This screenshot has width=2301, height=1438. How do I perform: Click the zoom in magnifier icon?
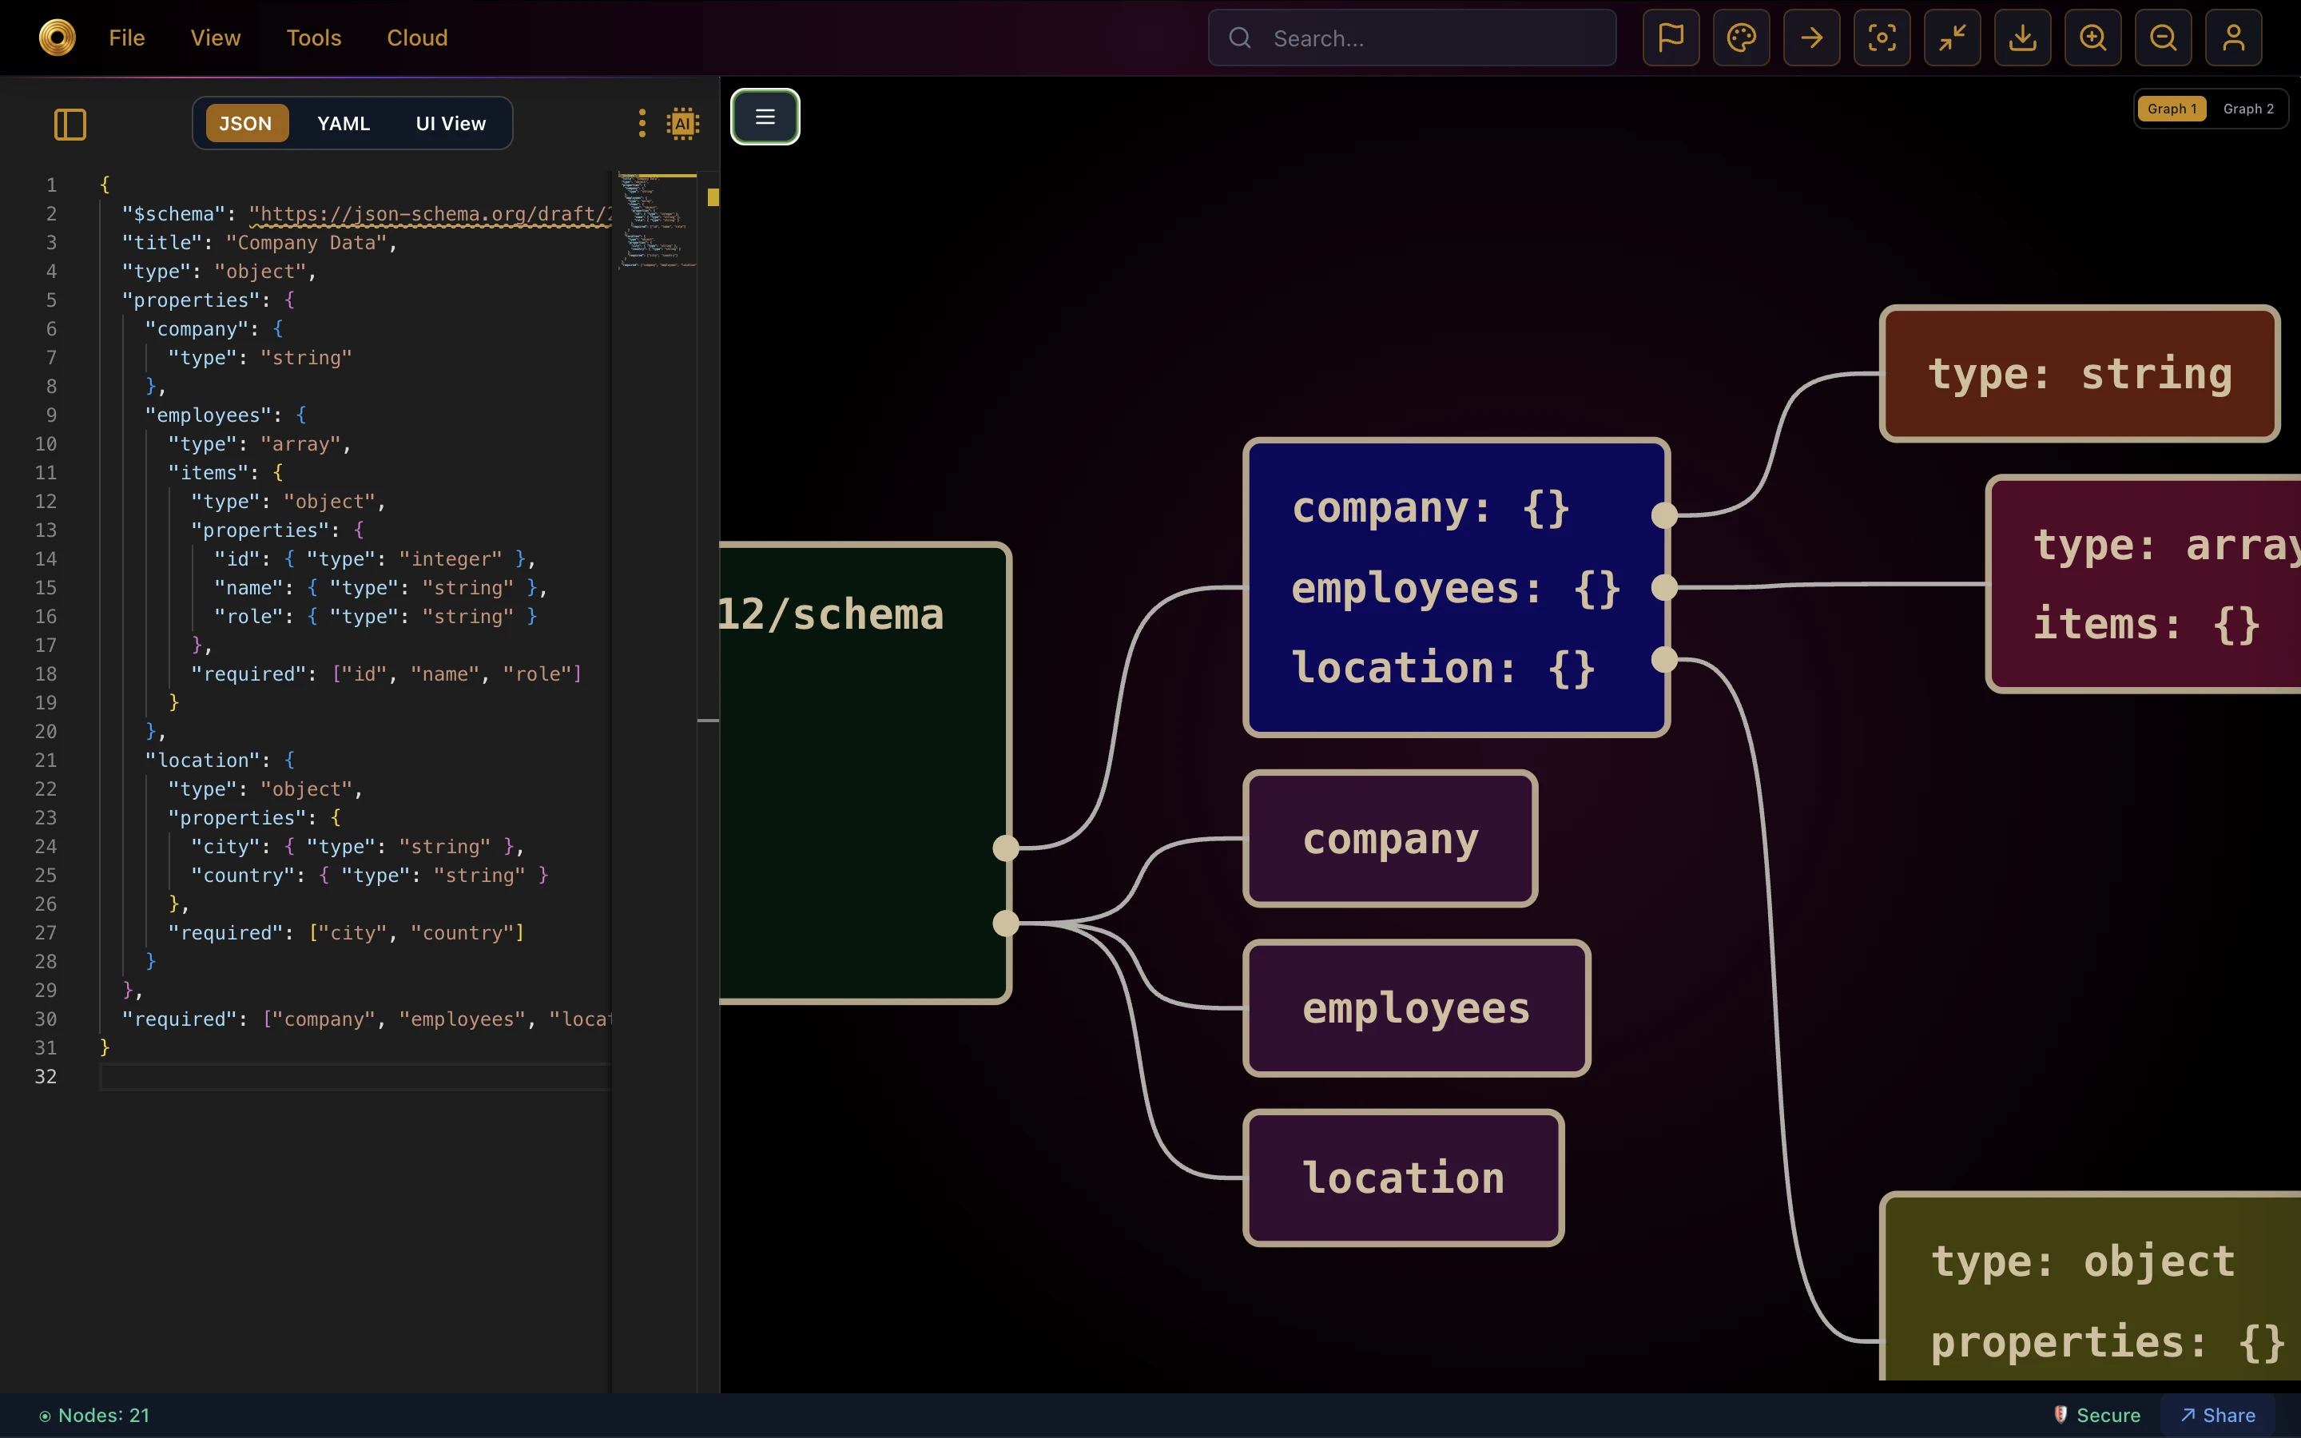[2092, 38]
